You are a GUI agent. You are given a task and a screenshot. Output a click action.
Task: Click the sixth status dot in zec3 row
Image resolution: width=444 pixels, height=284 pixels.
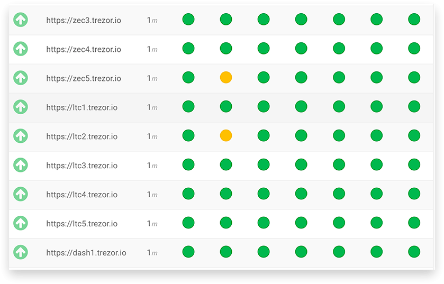point(377,19)
